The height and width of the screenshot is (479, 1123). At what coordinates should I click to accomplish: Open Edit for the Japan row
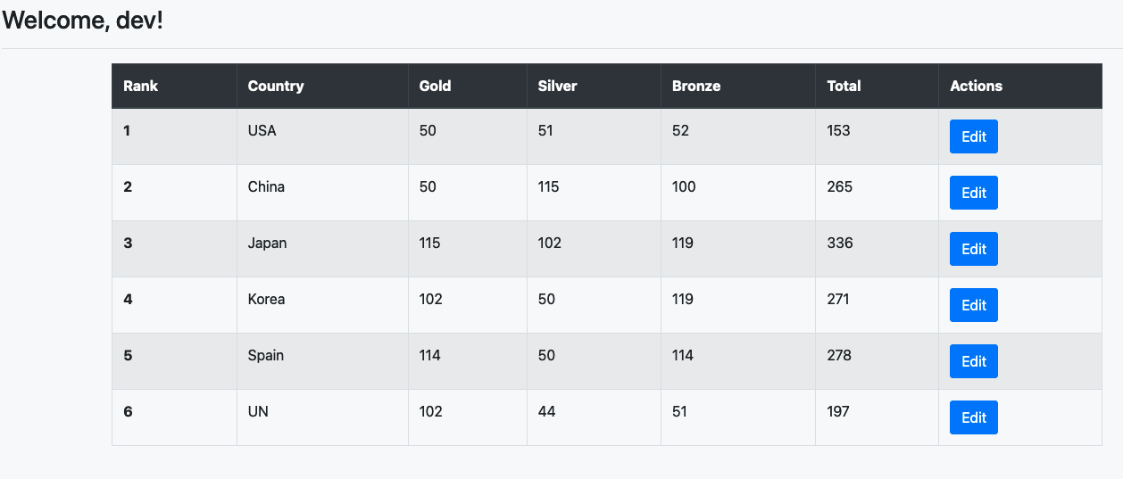[x=973, y=249]
